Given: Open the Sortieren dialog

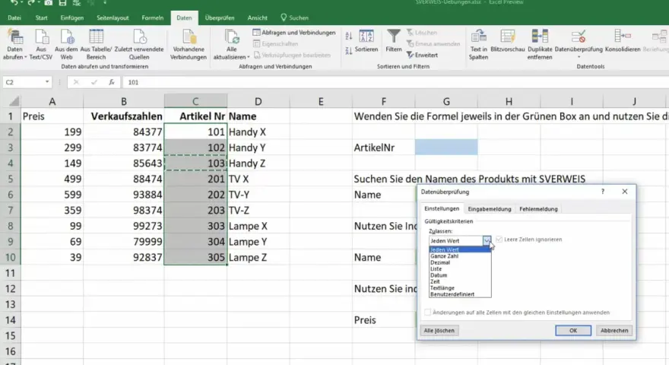Looking at the screenshot, I should click(x=366, y=41).
